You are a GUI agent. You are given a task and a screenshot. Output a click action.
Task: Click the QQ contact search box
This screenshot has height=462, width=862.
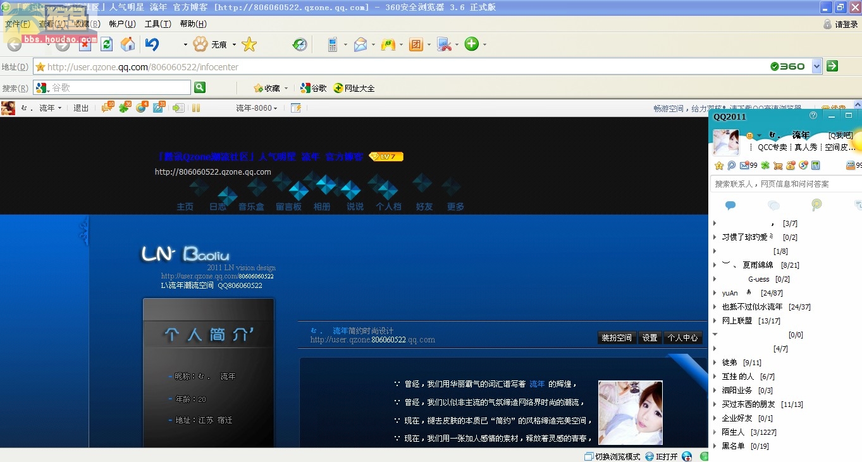click(x=786, y=184)
